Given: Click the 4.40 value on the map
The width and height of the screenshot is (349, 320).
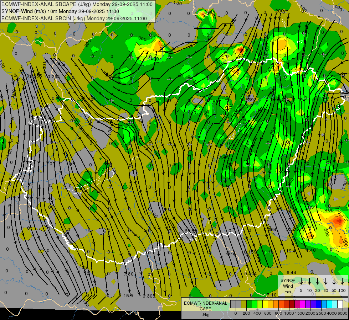Looking at the screenshot, I should [311, 250].
